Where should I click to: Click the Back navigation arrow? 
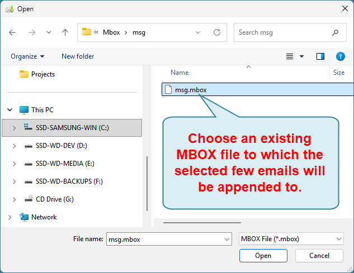coord(13,32)
